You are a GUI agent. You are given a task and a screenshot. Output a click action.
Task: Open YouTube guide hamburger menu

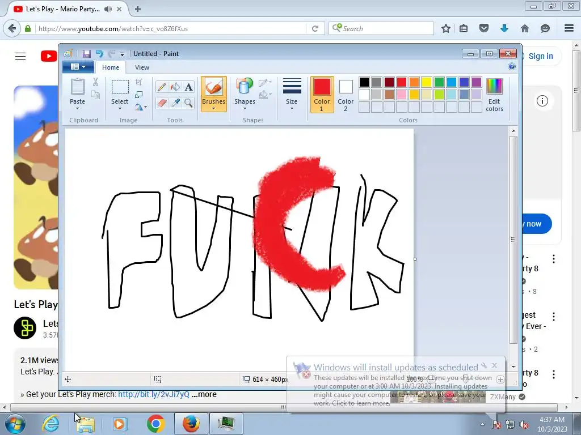[20, 56]
